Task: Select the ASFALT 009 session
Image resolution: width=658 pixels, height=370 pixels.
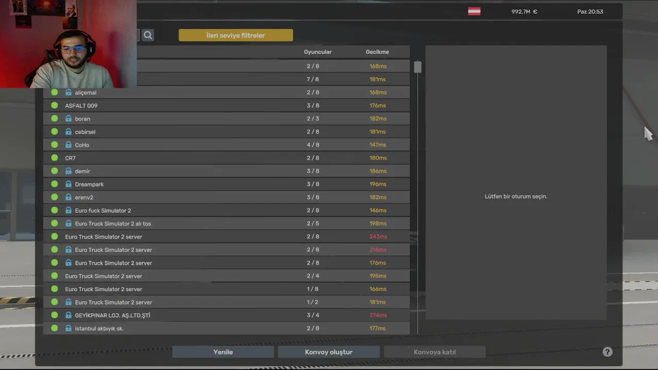Action: pos(226,105)
